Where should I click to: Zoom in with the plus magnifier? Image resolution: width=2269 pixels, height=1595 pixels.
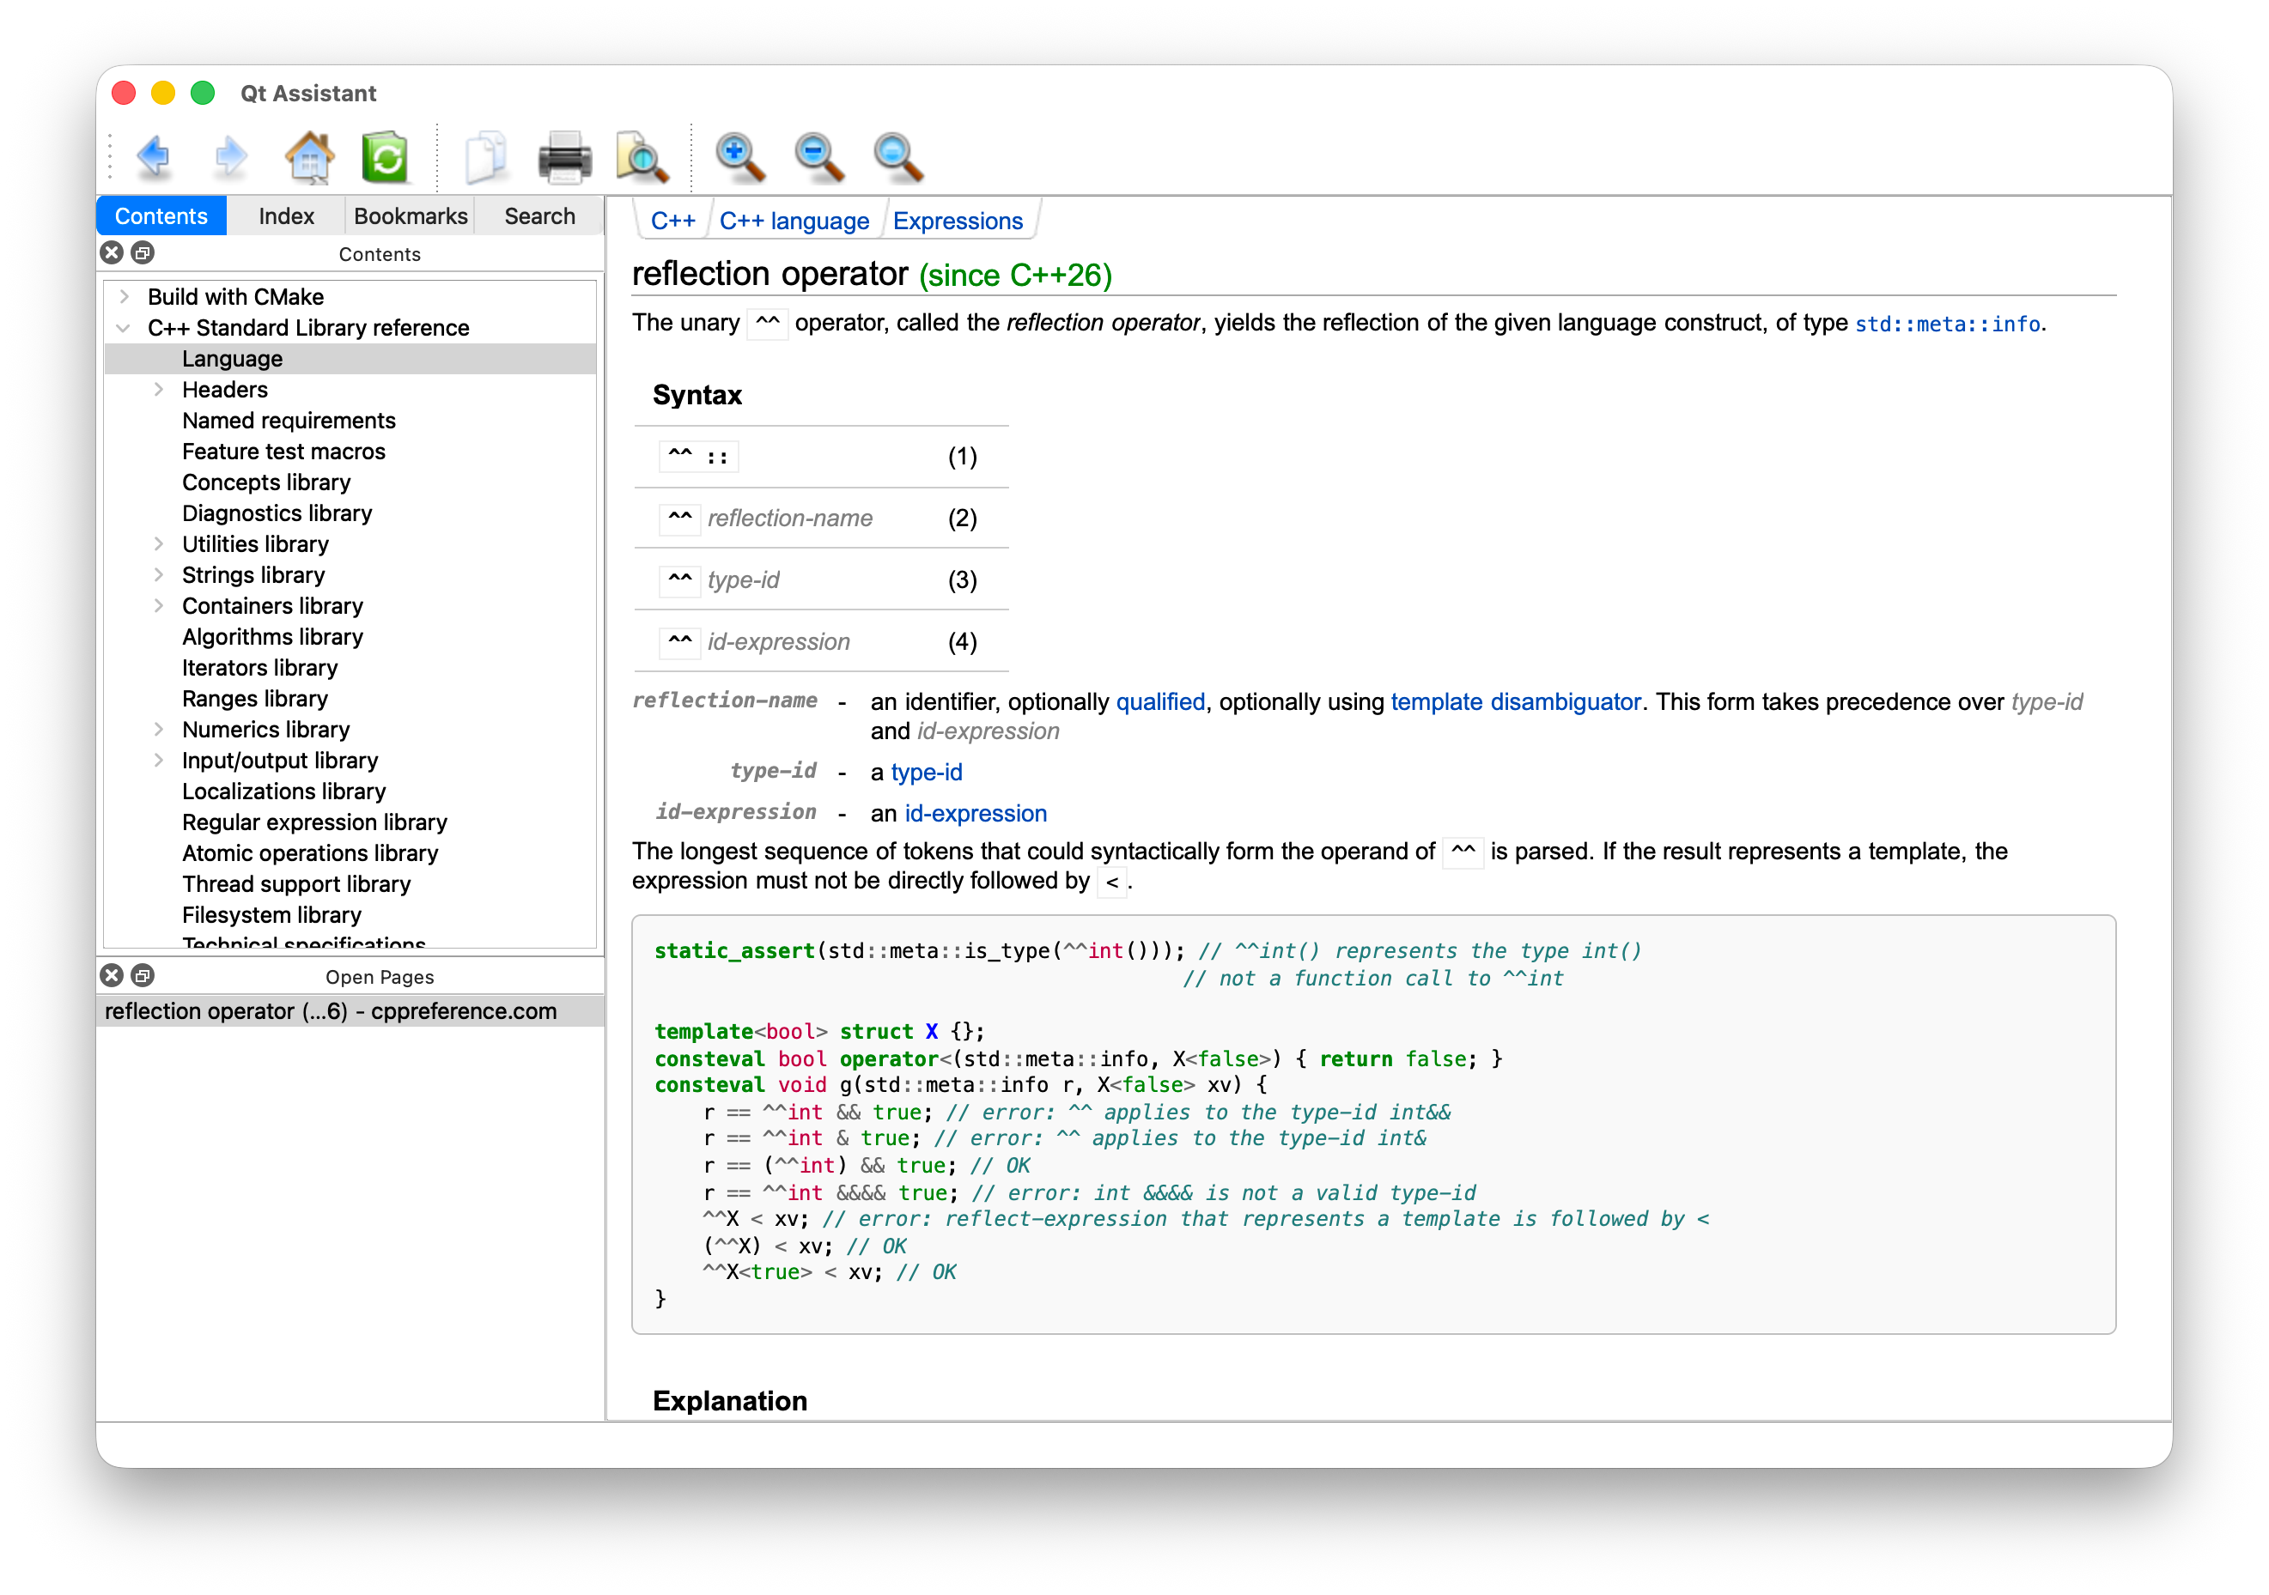[740, 157]
